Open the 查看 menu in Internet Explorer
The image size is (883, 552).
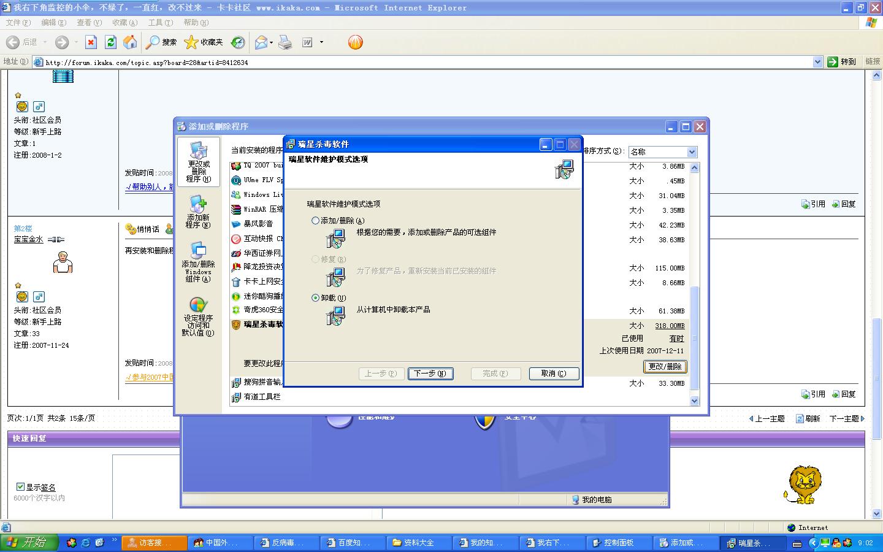pyautogui.click(x=89, y=23)
